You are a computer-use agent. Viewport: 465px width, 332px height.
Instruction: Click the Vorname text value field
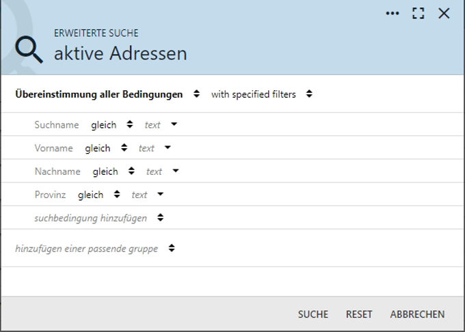pyautogui.click(x=146, y=148)
